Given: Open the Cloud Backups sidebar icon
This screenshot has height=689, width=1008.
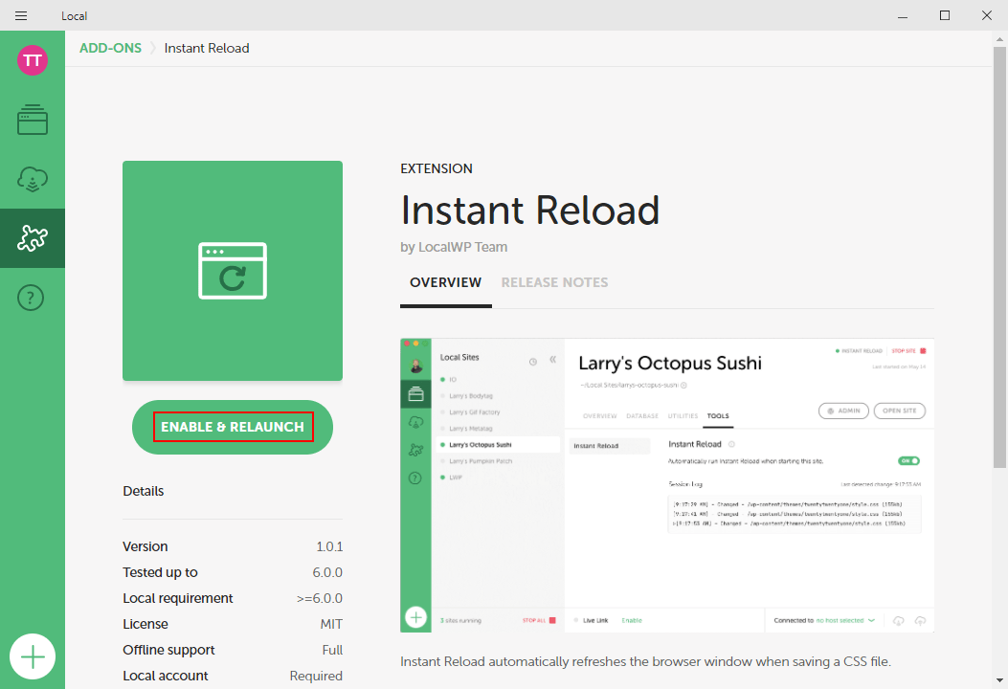Looking at the screenshot, I should coord(33,179).
